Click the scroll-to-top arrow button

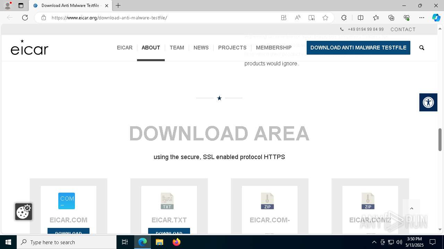[x=411, y=208]
